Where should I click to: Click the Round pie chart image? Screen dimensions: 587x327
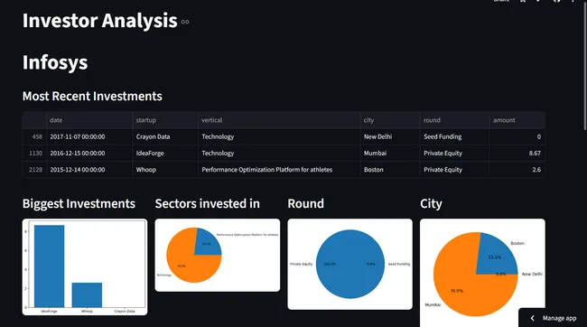pos(350,264)
